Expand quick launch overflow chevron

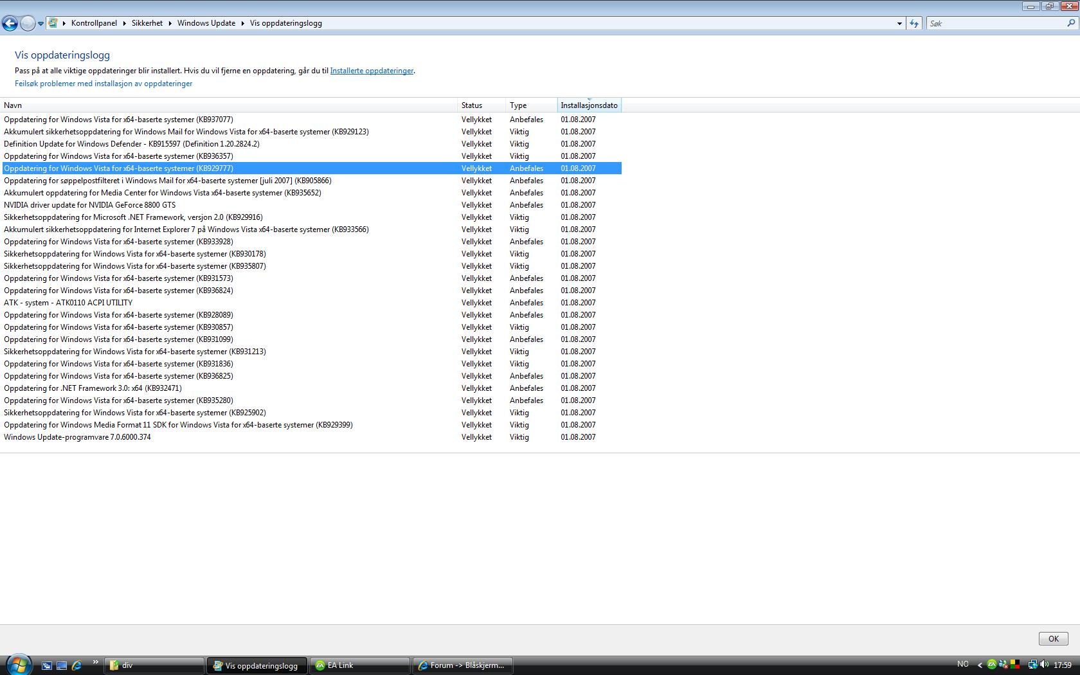(x=96, y=662)
